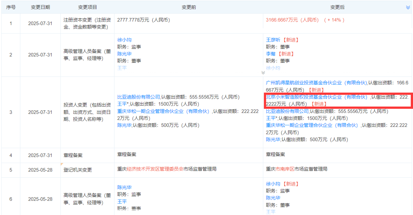Click 【新进】 tag next to 李鹭
The width and height of the screenshot is (413, 215).
(286, 54)
